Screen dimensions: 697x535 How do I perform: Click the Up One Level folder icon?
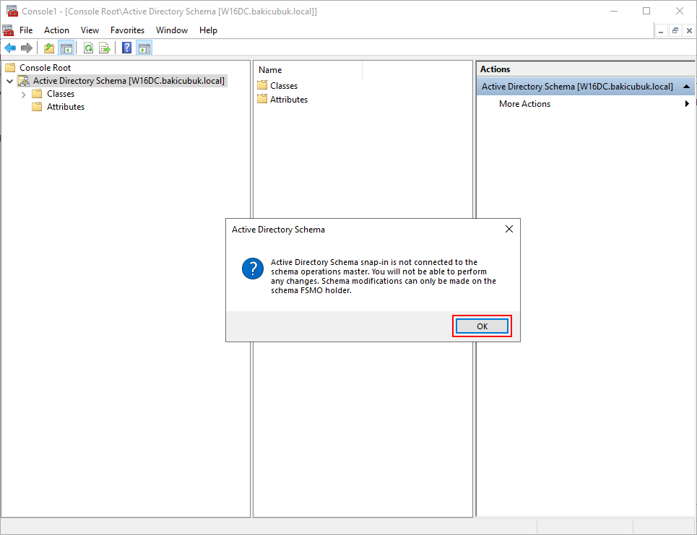pos(49,48)
